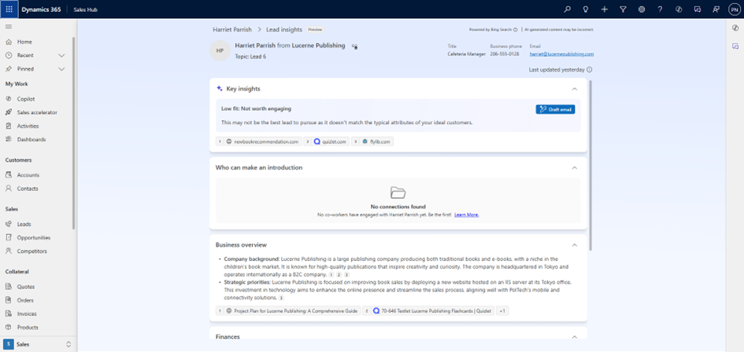Image resolution: width=744 pixels, height=352 pixels.
Task: Click info icon beside Powered by Bing Search
Action: click(x=516, y=29)
